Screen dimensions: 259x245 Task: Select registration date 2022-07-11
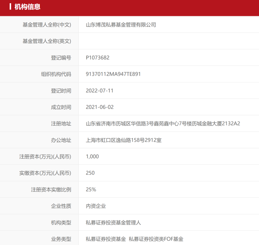100,91
